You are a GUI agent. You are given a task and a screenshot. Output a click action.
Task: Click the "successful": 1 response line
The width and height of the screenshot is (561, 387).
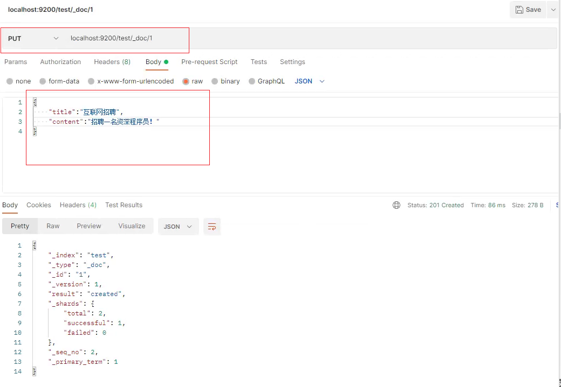tap(94, 323)
